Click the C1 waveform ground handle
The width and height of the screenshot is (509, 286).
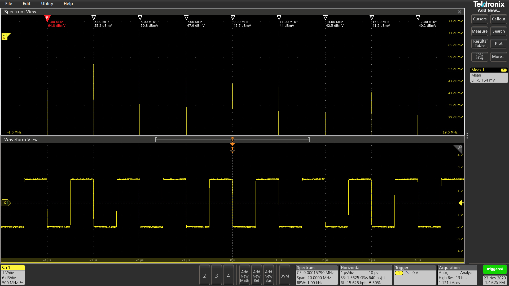pyautogui.click(x=6, y=203)
